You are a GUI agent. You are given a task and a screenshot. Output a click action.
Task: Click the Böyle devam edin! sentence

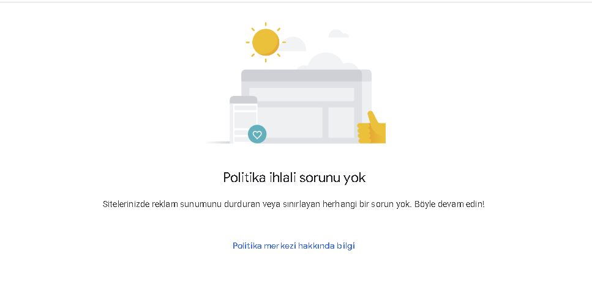[x=449, y=204]
